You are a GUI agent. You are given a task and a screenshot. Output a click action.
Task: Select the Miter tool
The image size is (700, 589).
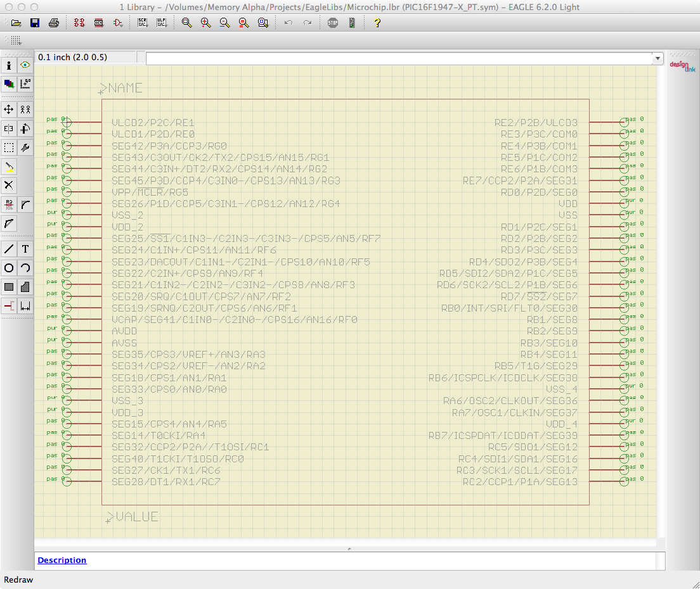pos(25,205)
